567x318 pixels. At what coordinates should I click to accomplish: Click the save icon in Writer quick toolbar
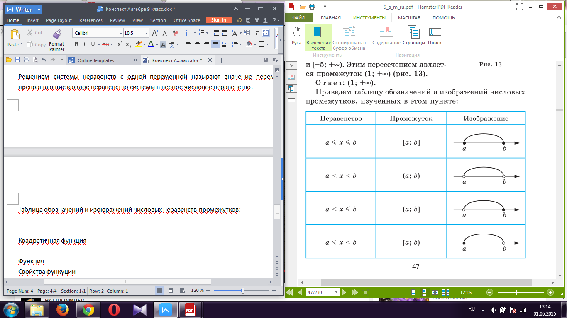click(17, 60)
